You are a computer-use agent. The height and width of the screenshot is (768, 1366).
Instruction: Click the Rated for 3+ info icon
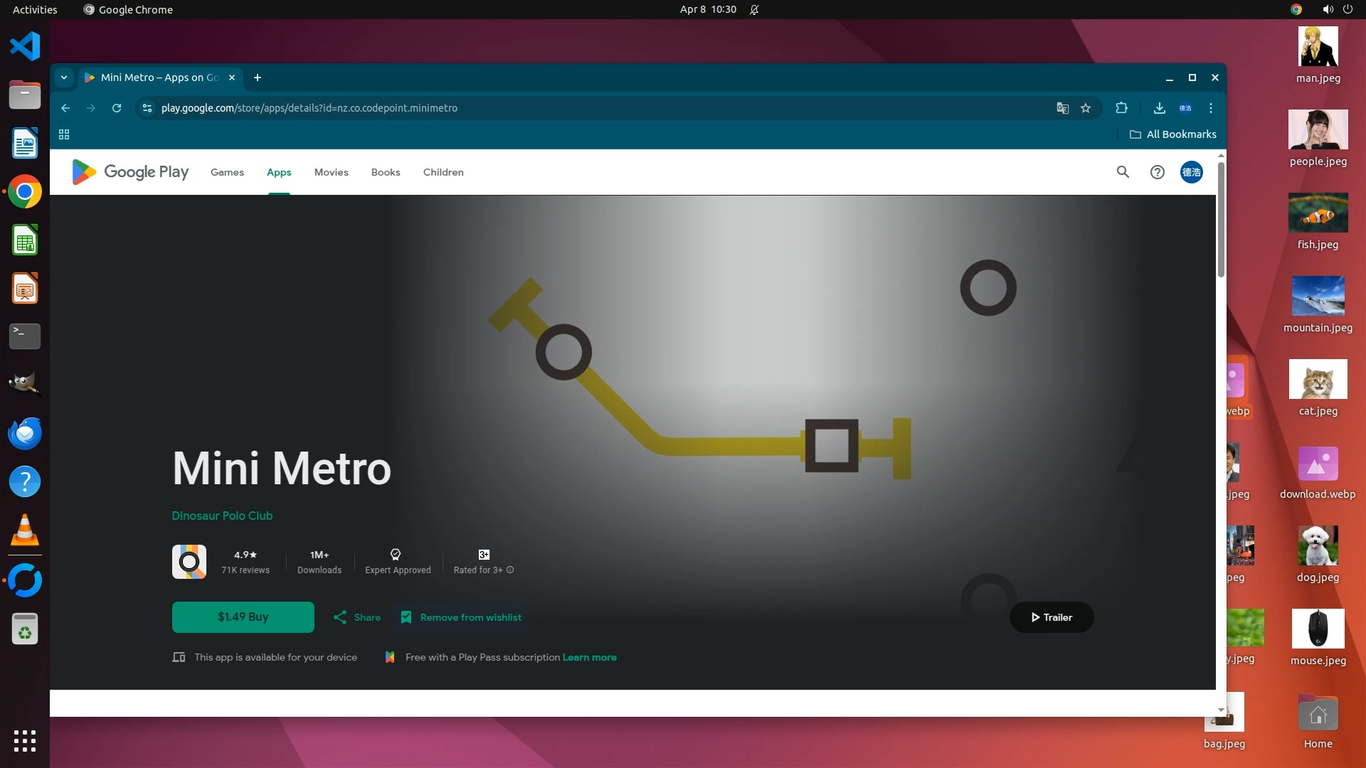click(510, 570)
